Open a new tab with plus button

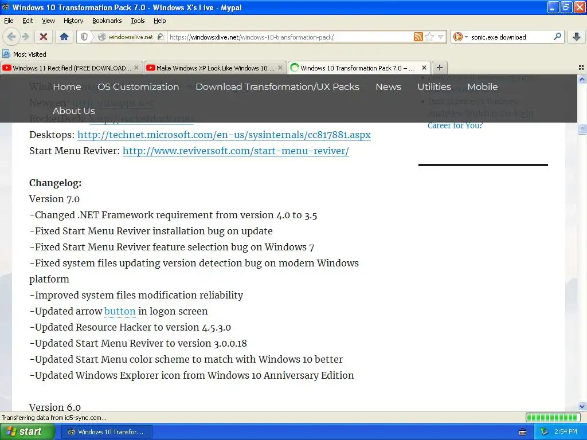440,68
